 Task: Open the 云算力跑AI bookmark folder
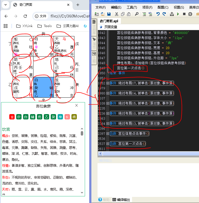(x=67, y=26)
